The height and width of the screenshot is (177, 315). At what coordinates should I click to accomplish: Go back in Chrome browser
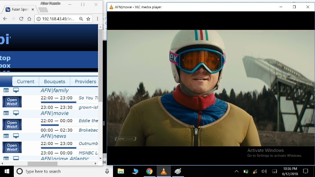click(x=5, y=19)
